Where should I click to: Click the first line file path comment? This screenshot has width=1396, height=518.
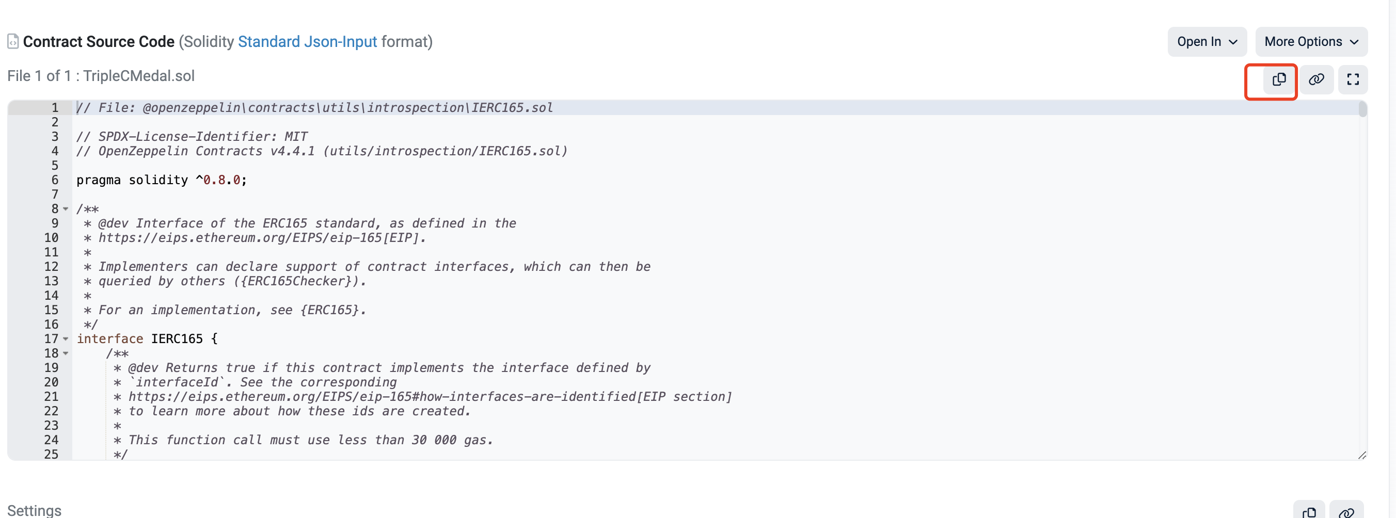coord(314,108)
